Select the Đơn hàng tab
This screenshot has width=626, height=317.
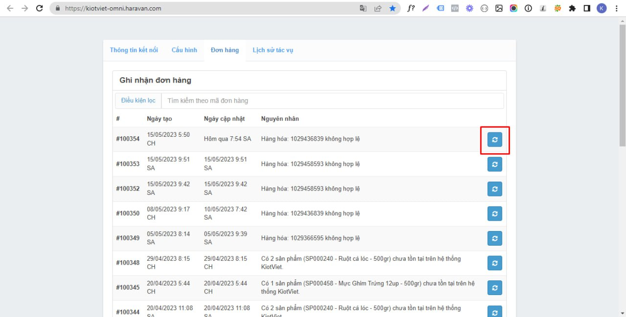click(224, 50)
